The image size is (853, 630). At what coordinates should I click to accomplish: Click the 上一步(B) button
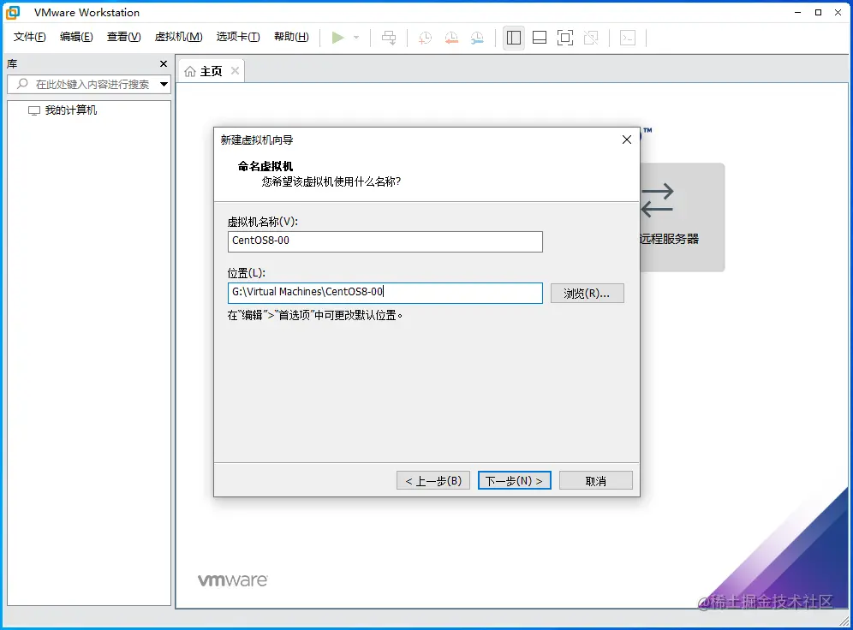(432, 480)
